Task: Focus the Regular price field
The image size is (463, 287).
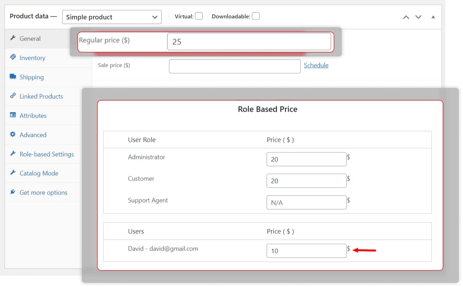Action: click(x=249, y=42)
